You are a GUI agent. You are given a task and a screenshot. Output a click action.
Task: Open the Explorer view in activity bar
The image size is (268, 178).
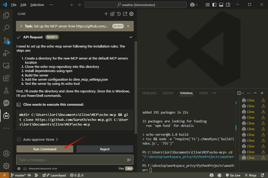click(6, 16)
